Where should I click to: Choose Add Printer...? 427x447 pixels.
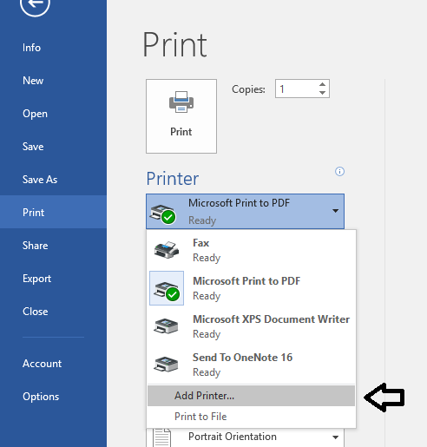coord(251,396)
